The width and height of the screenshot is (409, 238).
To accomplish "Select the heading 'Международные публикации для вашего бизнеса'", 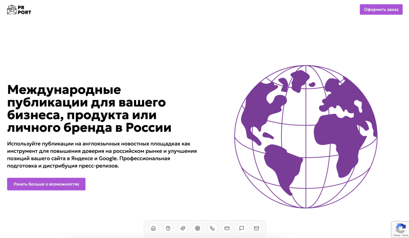I will tap(89, 108).
